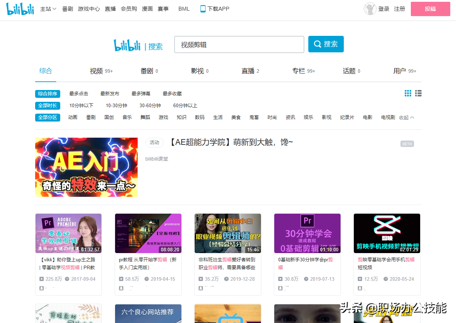Image resolution: width=456 pixels, height=323 pixels.
Task: Open the 02:01:29 剪映 tutorial thumbnail
Action: coord(387,233)
